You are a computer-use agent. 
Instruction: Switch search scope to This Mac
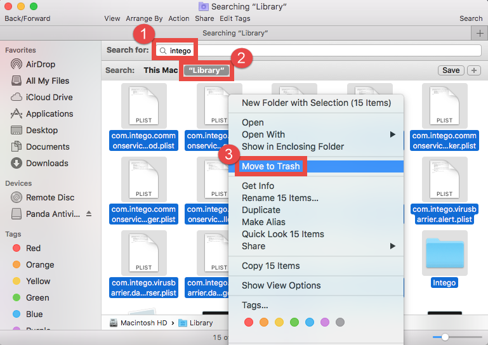(161, 70)
